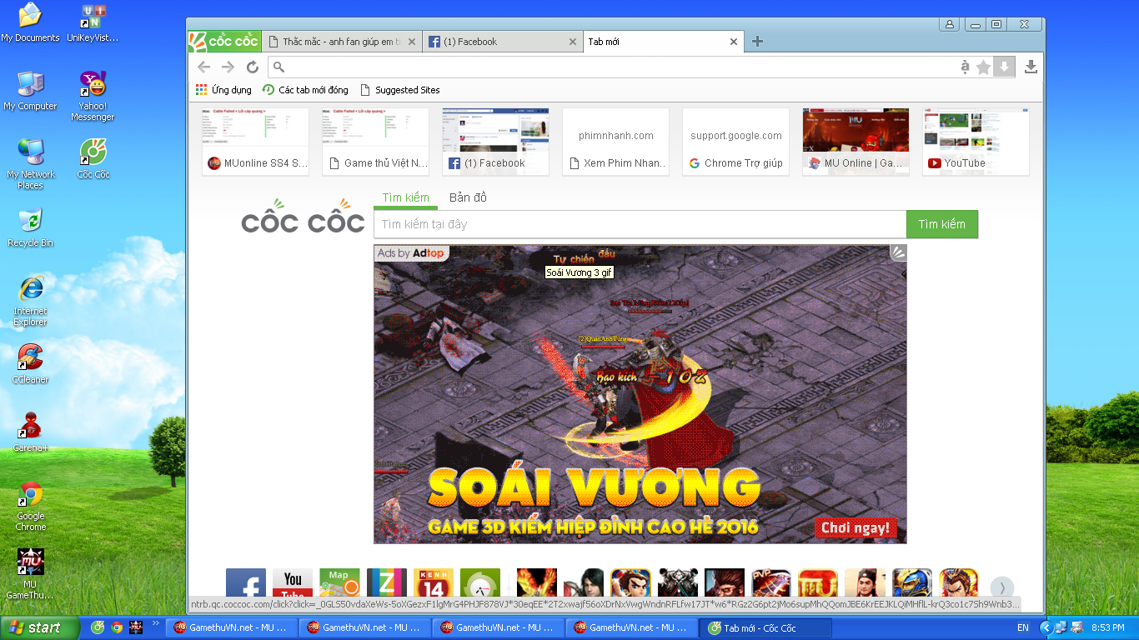The image size is (1139, 640).
Task: Open the Facebook shortcut tile in bottom row
Action: click(x=246, y=582)
